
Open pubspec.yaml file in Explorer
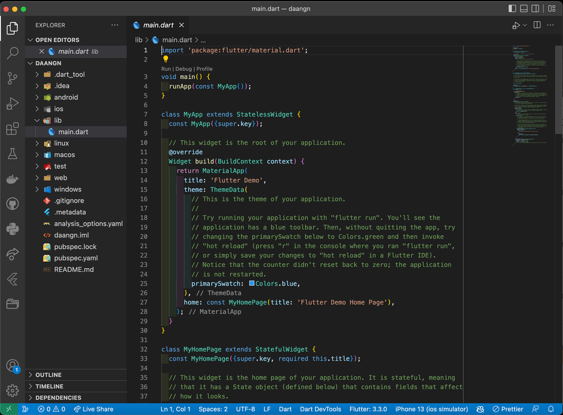76,258
